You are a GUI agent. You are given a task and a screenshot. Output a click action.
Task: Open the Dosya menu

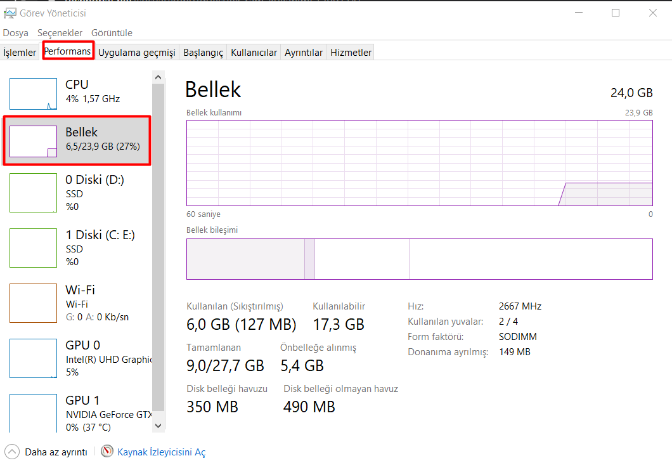[16, 32]
